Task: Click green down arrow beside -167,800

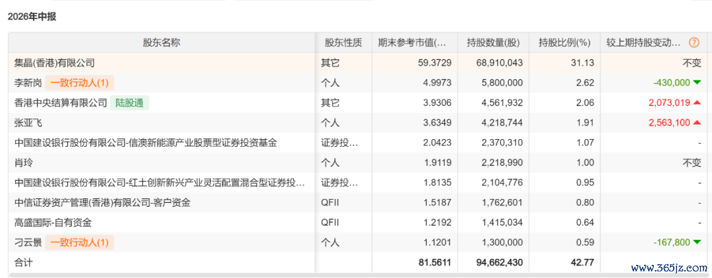Action: (x=697, y=242)
